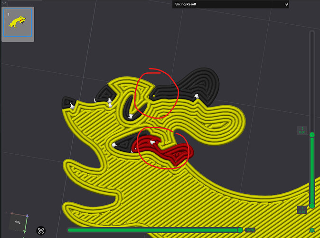Expand the Slicing Result double-chevron arrow
320x238 pixels.
[x=286, y=4]
